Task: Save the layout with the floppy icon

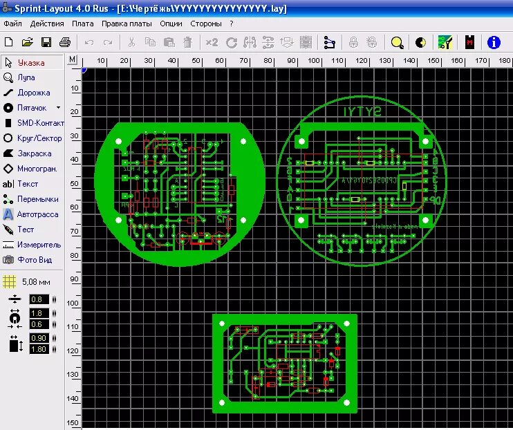Action: 46,42
